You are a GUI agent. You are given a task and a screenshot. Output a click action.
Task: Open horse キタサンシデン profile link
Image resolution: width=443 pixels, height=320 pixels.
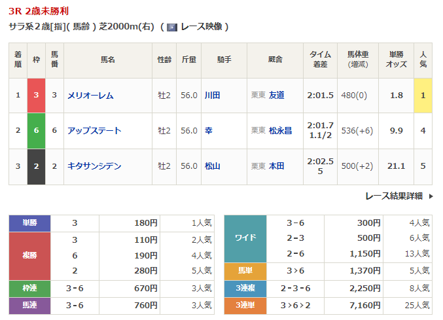click(94, 166)
